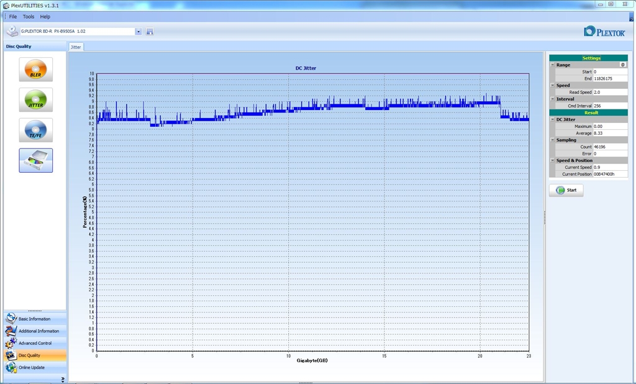Go to Advanced Control section
The height and width of the screenshot is (384, 636).
(x=34, y=343)
